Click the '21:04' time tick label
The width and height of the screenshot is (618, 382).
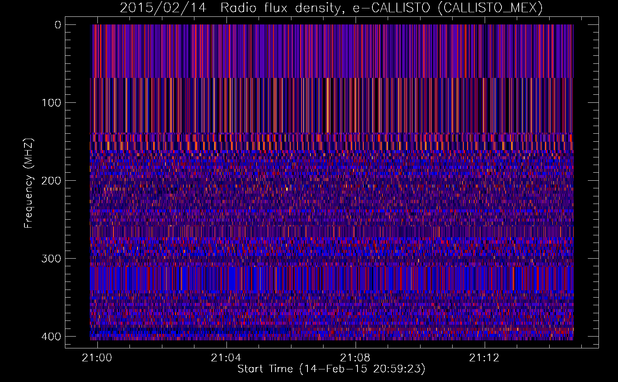point(226,358)
